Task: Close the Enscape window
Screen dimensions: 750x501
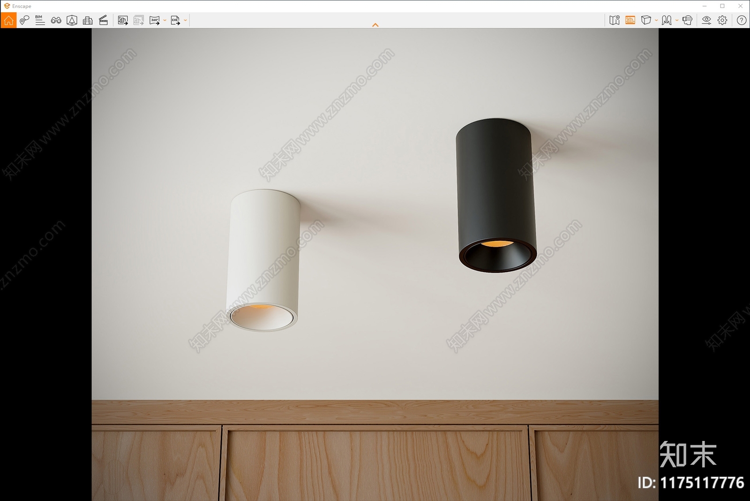Action: [x=741, y=6]
